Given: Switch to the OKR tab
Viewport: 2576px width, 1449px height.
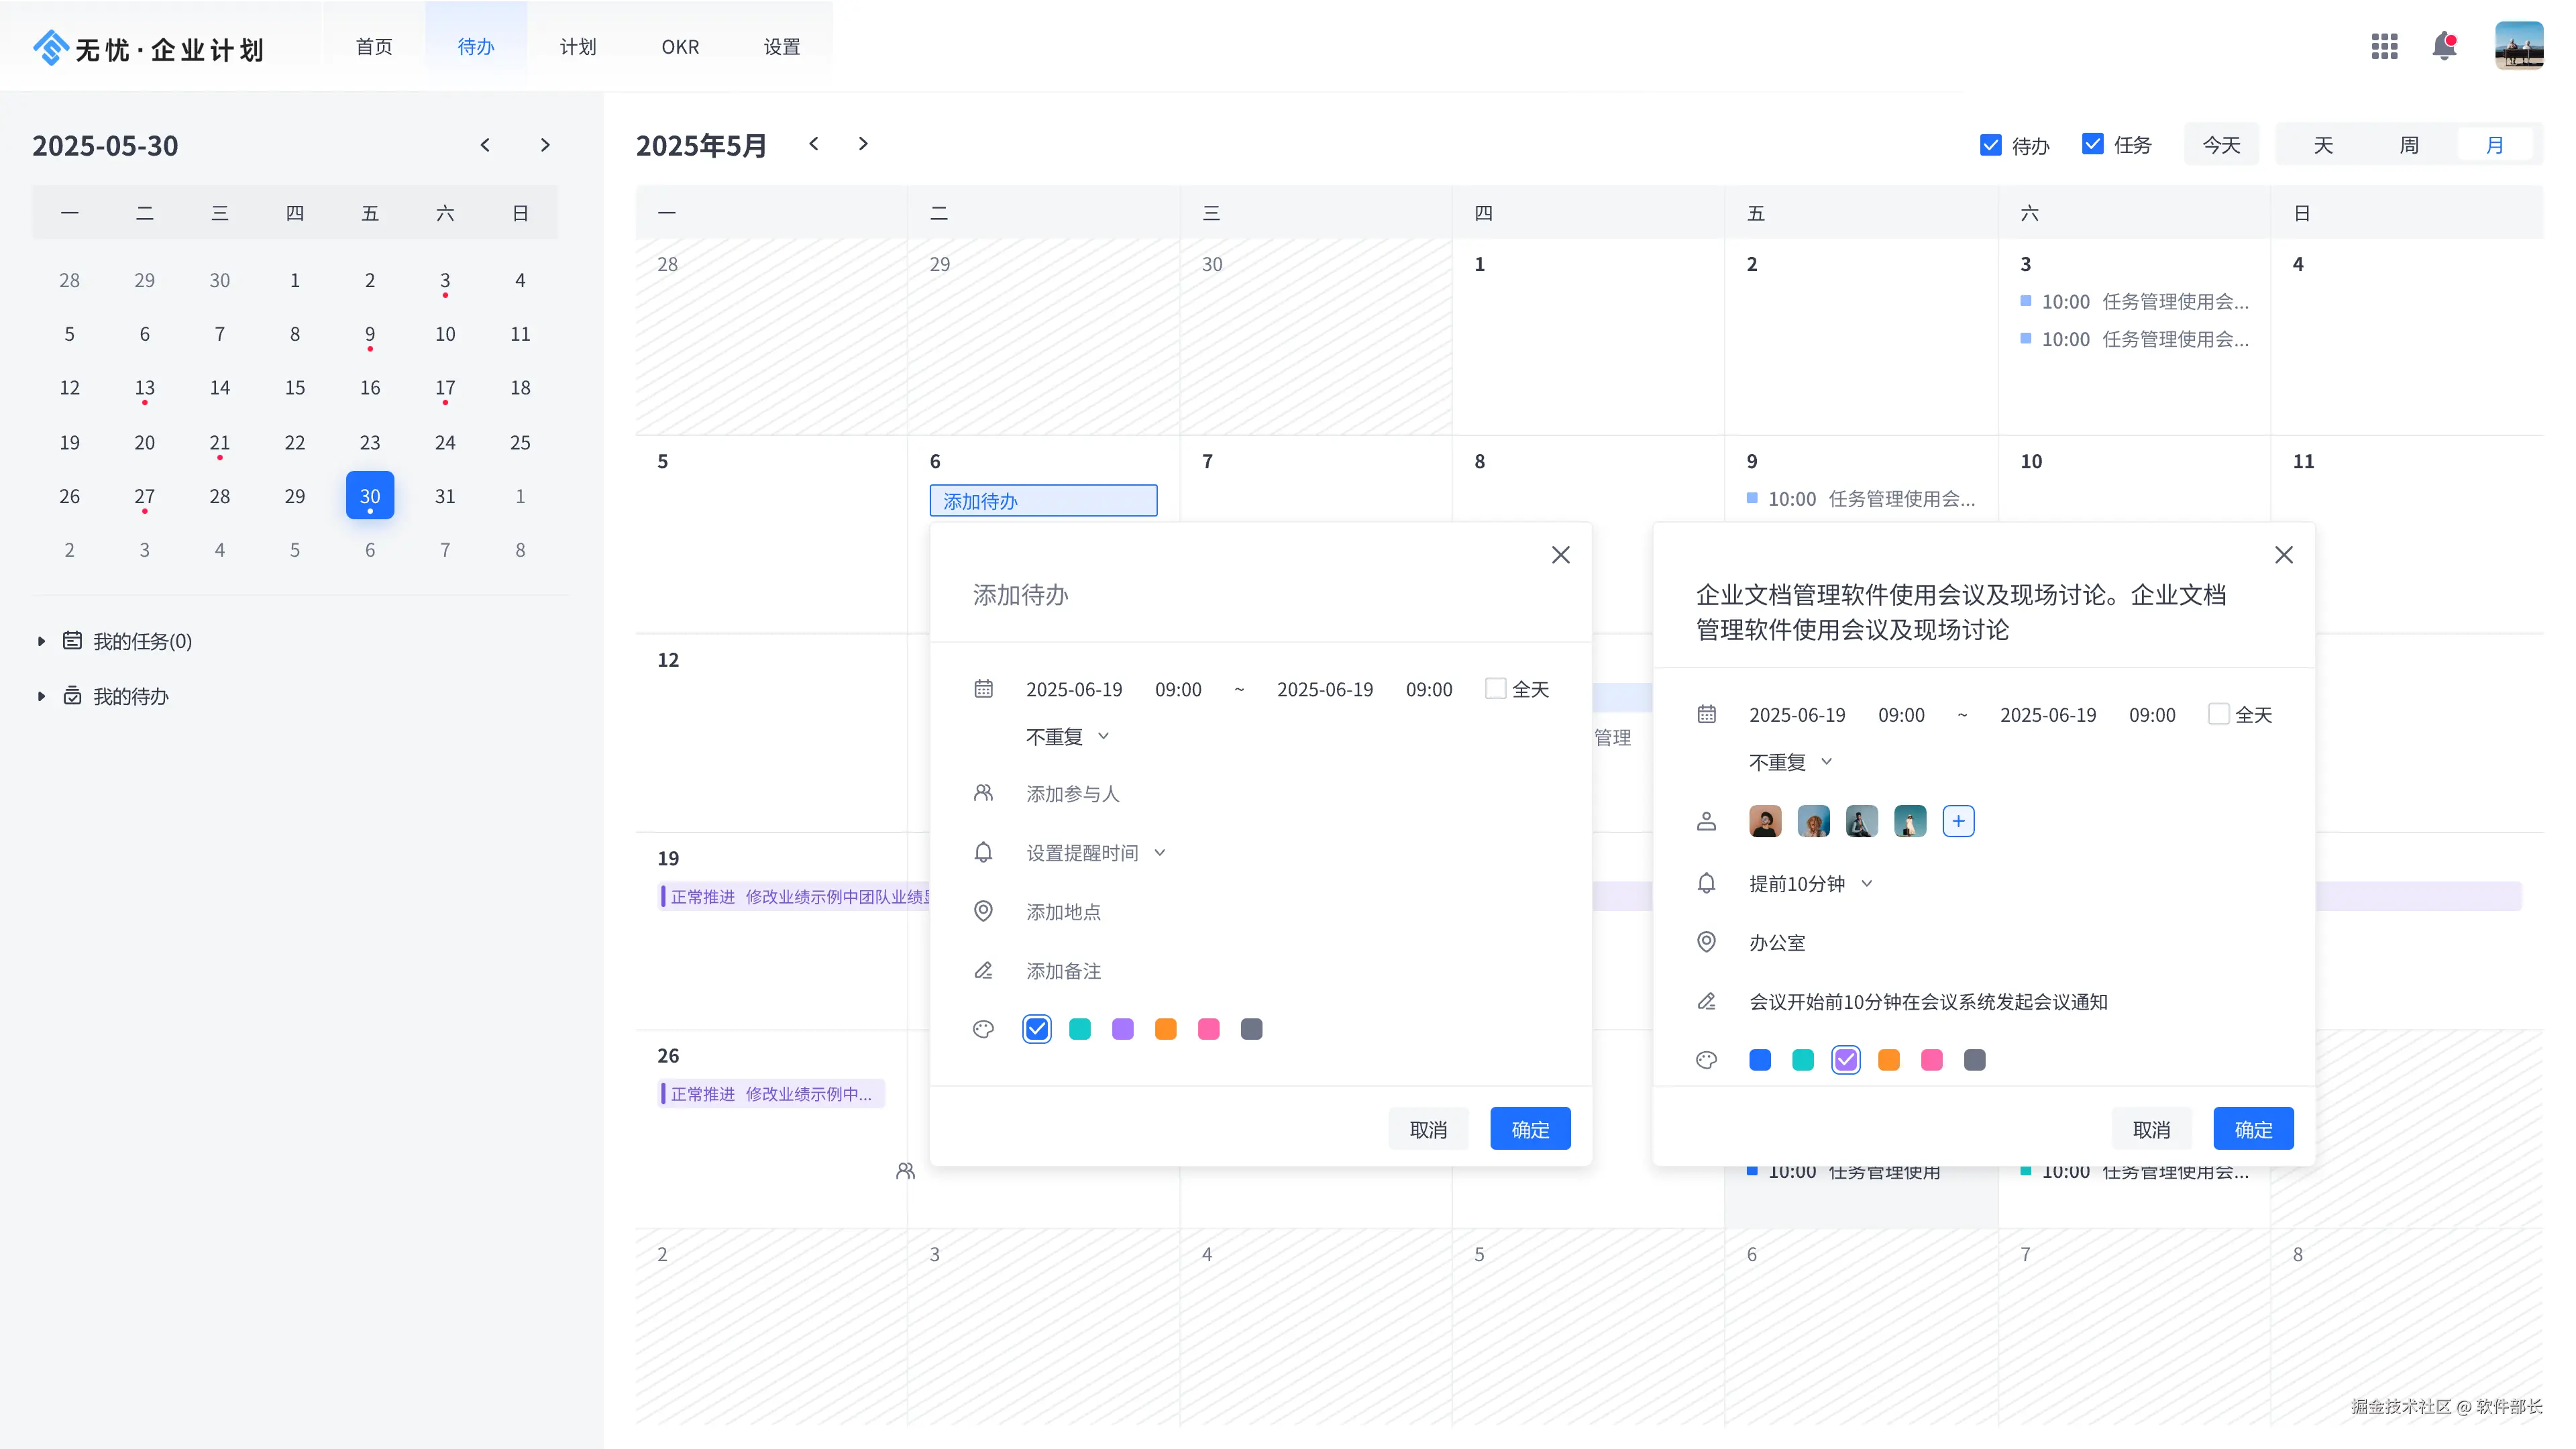Looking at the screenshot, I should point(680,47).
